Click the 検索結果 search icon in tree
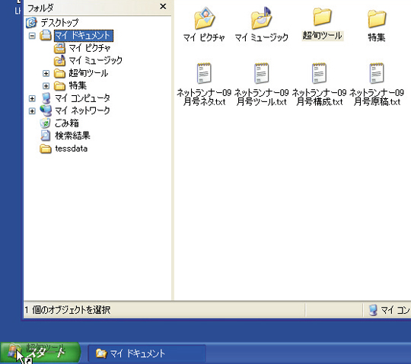This screenshot has width=411, height=364. [46, 136]
